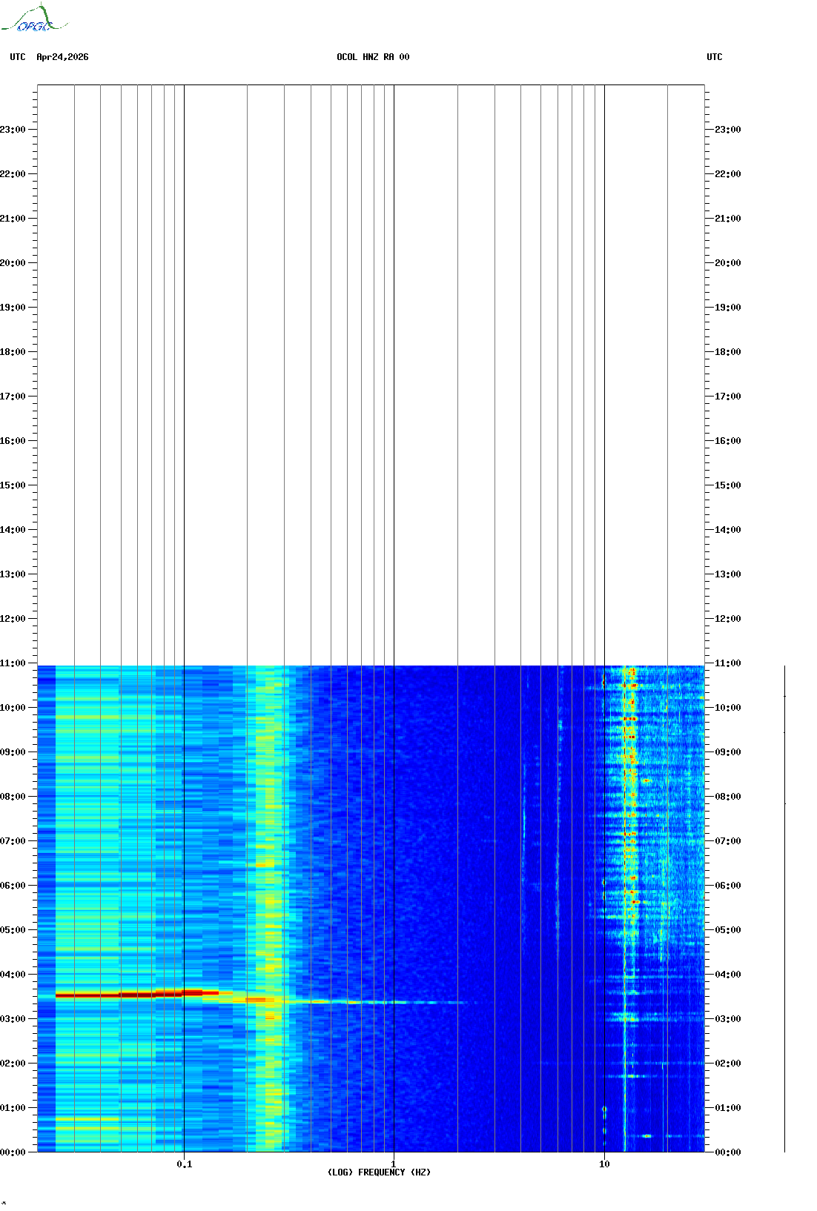Click the left axis 22:00 label
The height and width of the screenshot is (1211, 817).
(13, 174)
